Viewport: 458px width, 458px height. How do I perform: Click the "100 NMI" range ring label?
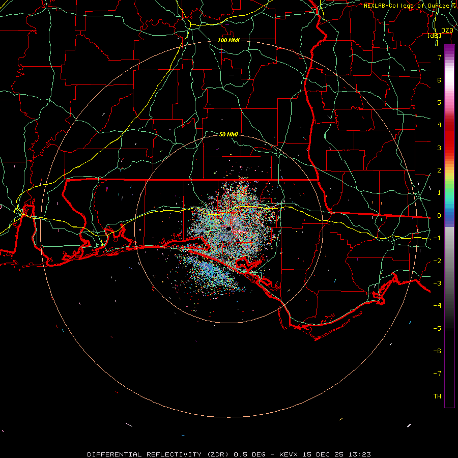click(x=228, y=40)
